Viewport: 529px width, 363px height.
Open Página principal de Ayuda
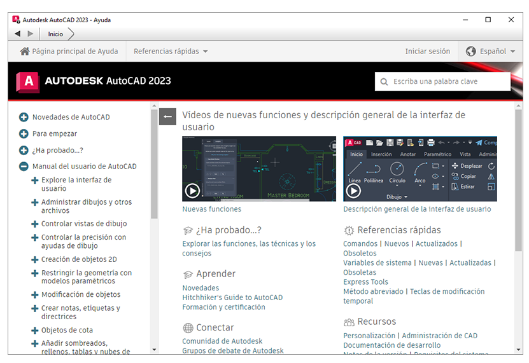(69, 51)
